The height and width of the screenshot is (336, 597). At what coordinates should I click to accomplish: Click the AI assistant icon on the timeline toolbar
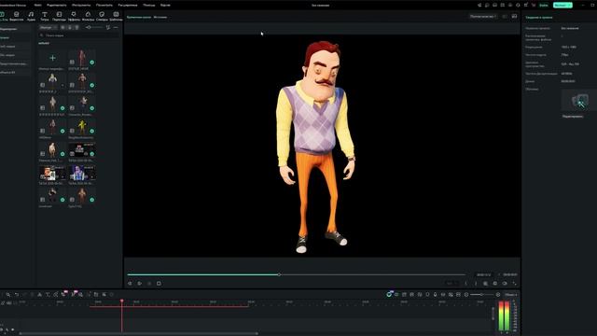coord(389,295)
